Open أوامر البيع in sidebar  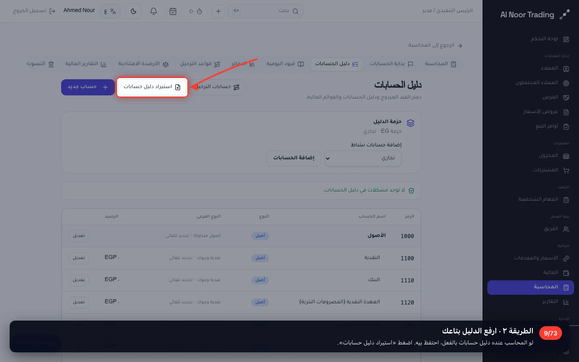pyautogui.click(x=531, y=126)
